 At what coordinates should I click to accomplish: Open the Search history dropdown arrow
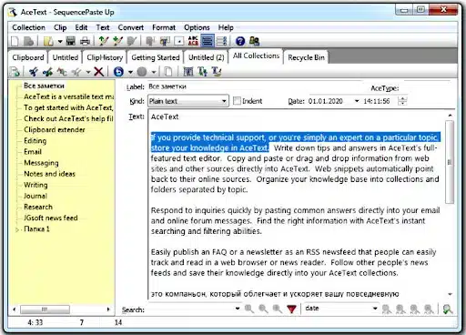click(x=238, y=309)
